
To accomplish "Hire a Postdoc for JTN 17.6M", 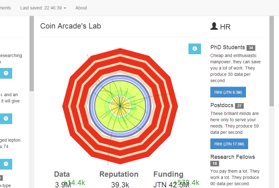I will (x=229, y=144).
